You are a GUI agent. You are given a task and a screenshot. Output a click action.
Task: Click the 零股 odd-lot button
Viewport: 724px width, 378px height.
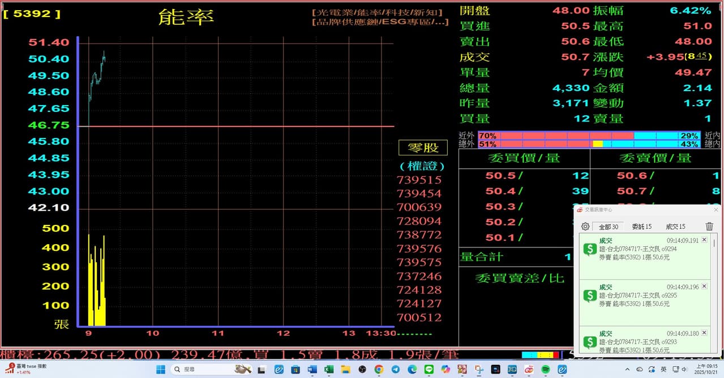click(x=423, y=148)
